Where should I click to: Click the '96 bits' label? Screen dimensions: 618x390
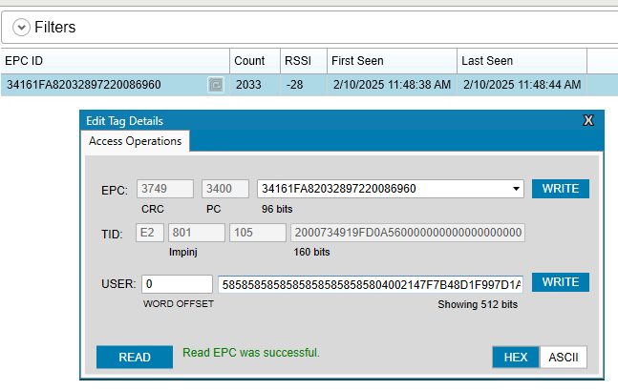tap(277, 209)
